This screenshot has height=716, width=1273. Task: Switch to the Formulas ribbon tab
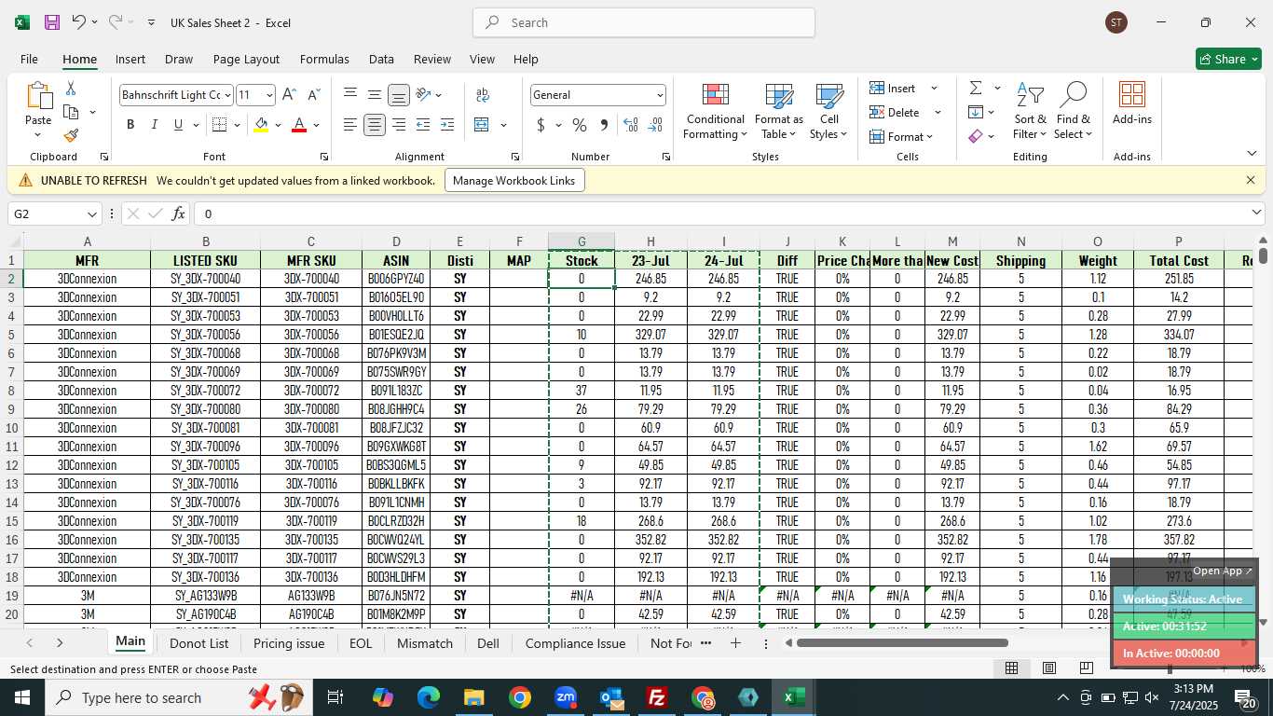coord(324,59)
